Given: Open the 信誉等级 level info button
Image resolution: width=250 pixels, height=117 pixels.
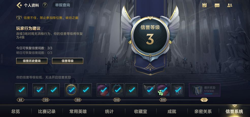Looking at the screenshot, I should coord(68,61).
